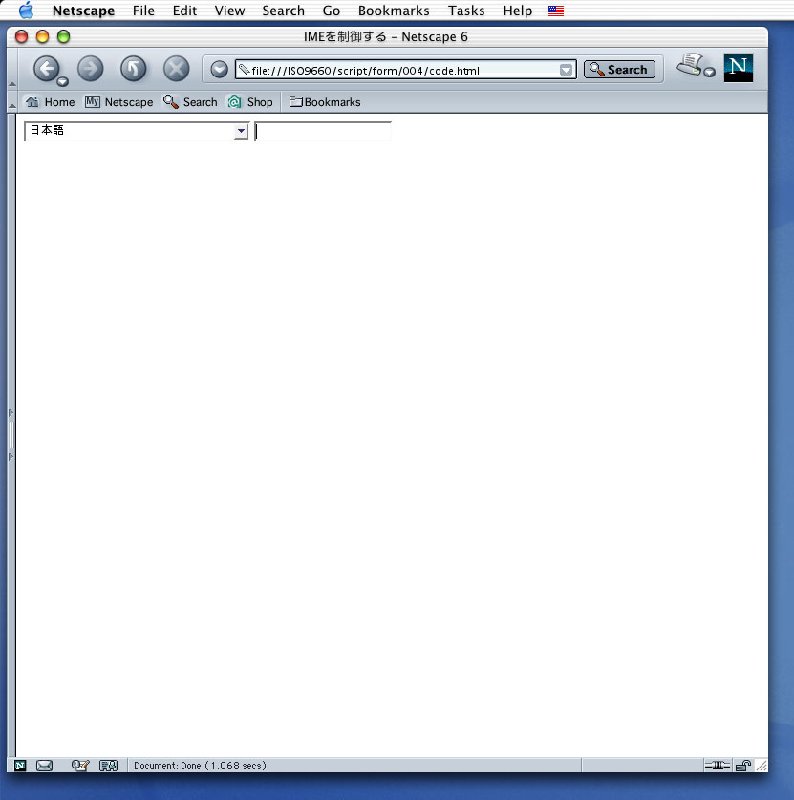Expand the URL bar history dropdown
This screenshot has height=800, width=794.
click(x=566, y=70)
